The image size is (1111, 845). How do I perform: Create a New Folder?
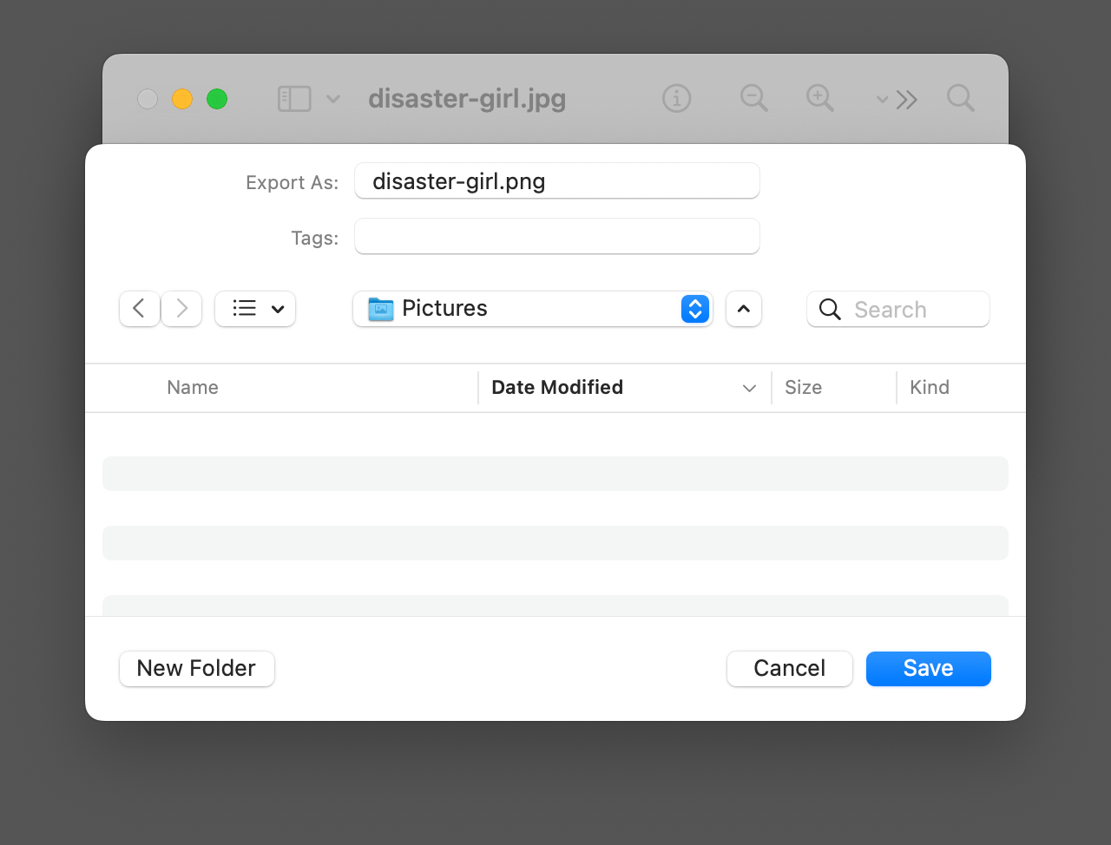point(196,669)
